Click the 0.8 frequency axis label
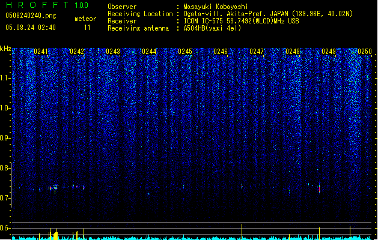 point(5,168)
